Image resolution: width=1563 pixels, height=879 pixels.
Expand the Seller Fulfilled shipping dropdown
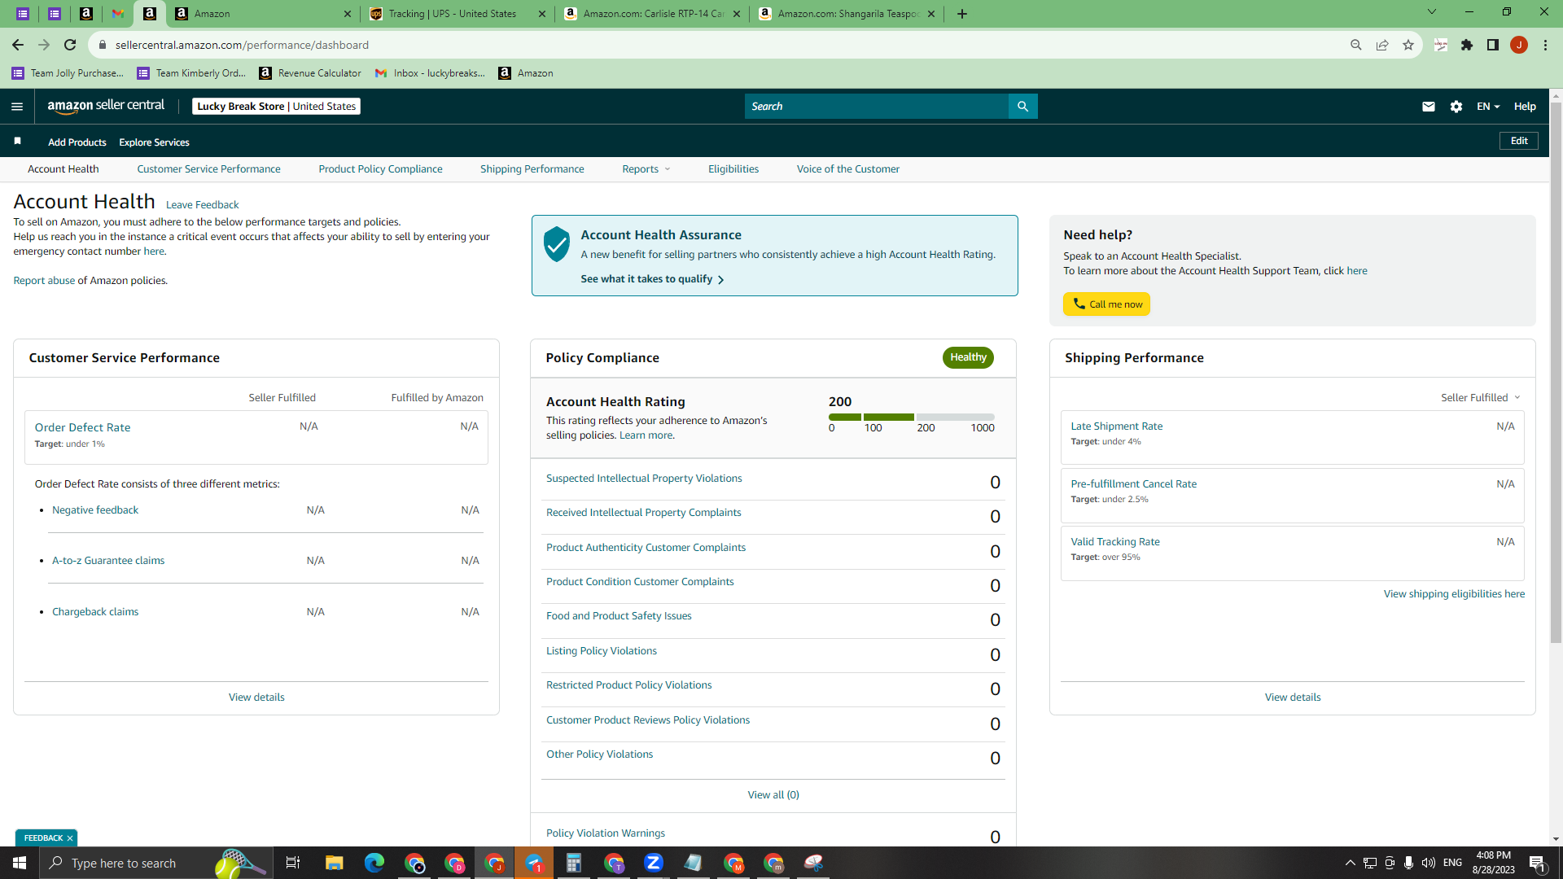[1481, 398]
